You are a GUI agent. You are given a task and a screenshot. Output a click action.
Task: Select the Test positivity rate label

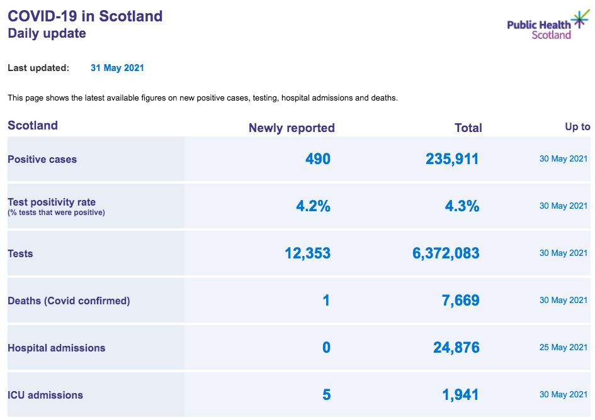pos(52,202)
